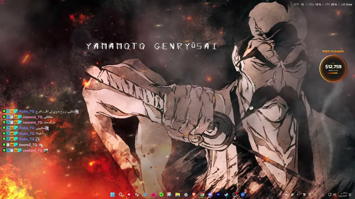Image resolution: width=355 pixels, height=199 pixels.
Task: Click the chat message "بتربصص"
Action: 50,122
